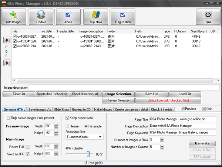Screen dimensions: 222x167
Task: Uncheck the first file u=1082140274 in the list
Action: (x=15, y=37)
